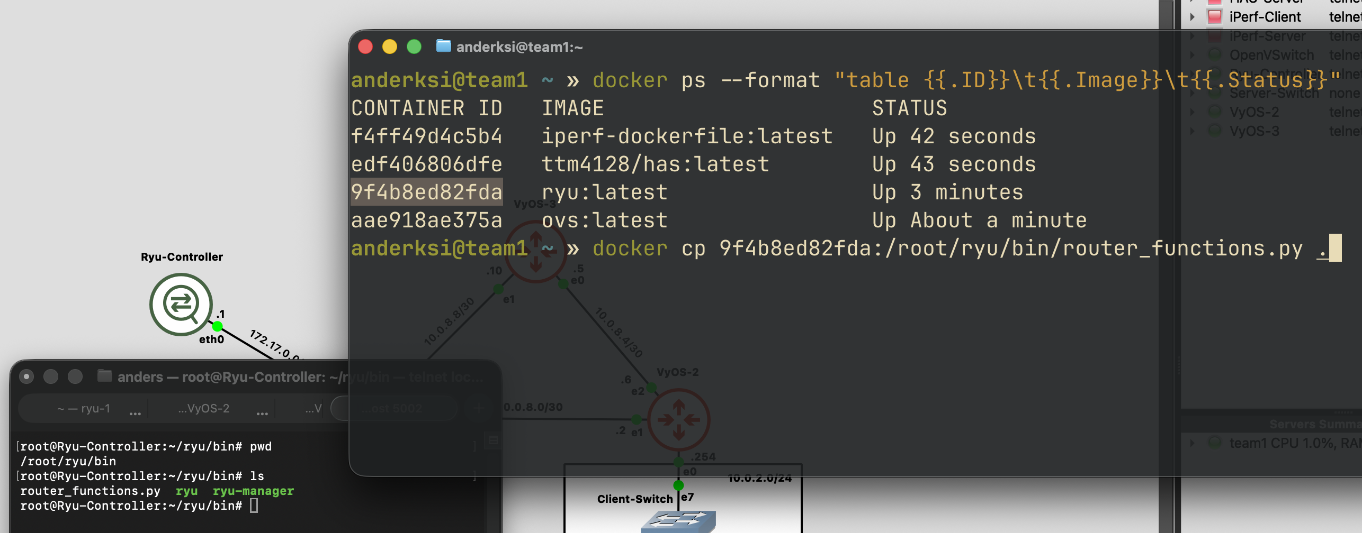This screenshot has height=533, width=1362.
Task: Click the CONTAINER ID column header text
Action: click(x=426, y=108)
